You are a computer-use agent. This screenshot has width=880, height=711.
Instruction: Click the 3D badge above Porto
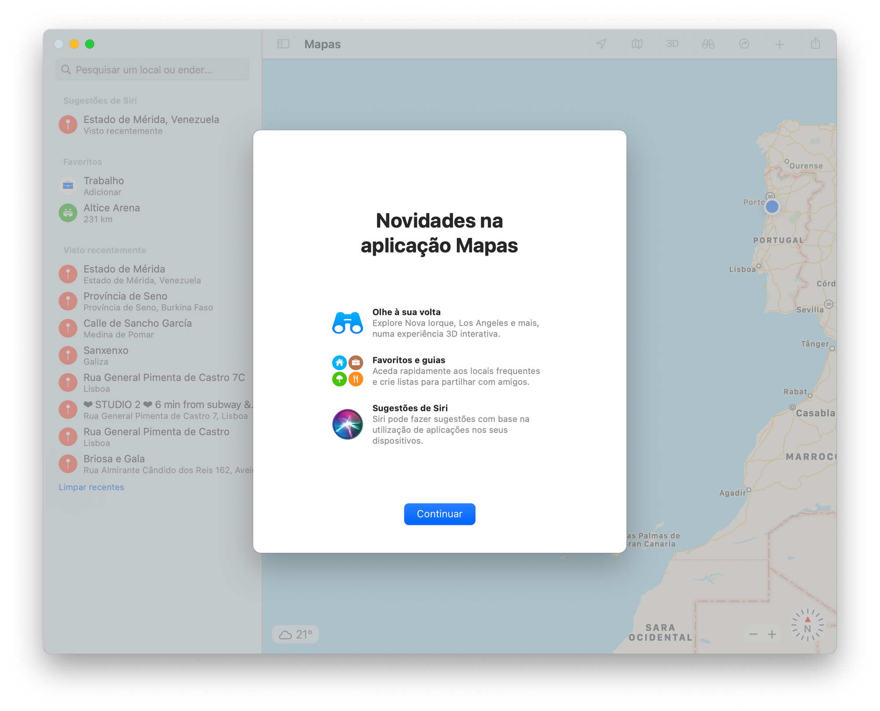point(770,196)
